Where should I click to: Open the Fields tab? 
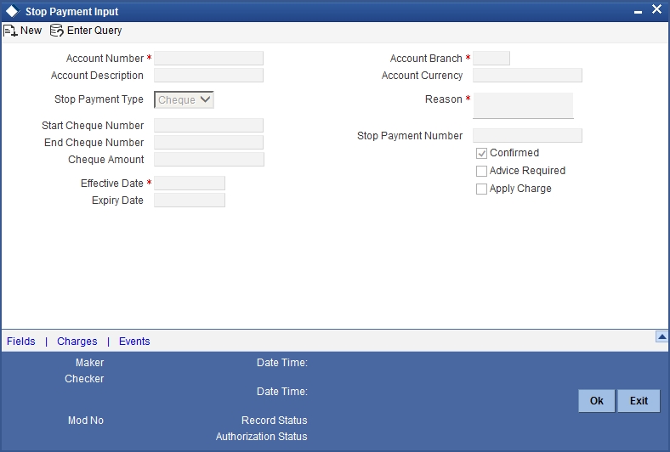pos(21,342)
